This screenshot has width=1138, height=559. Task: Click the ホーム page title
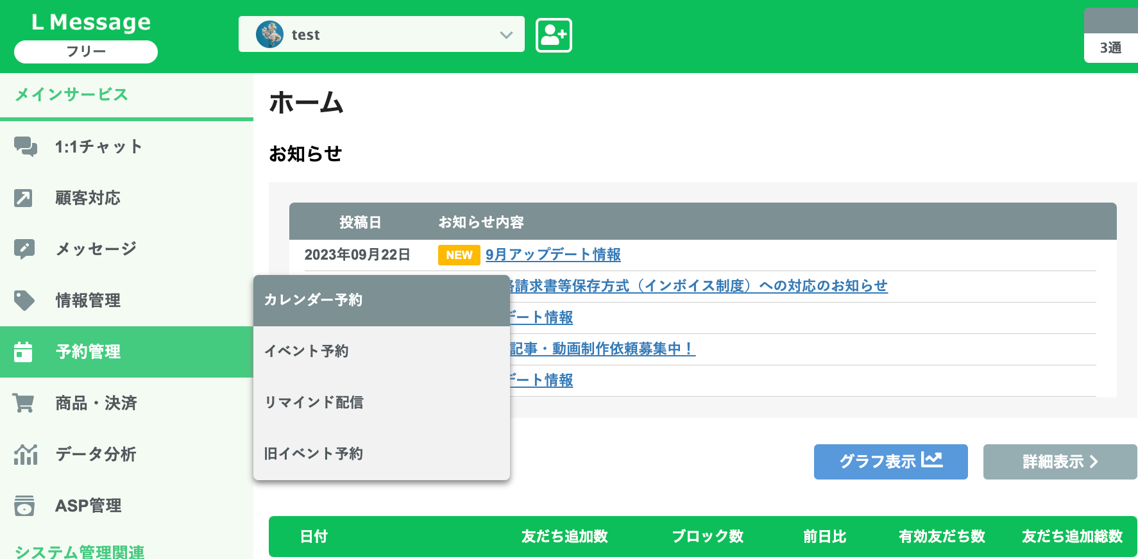307,103
